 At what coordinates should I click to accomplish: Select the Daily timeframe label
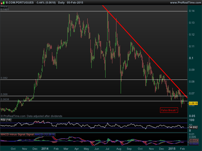61,3
